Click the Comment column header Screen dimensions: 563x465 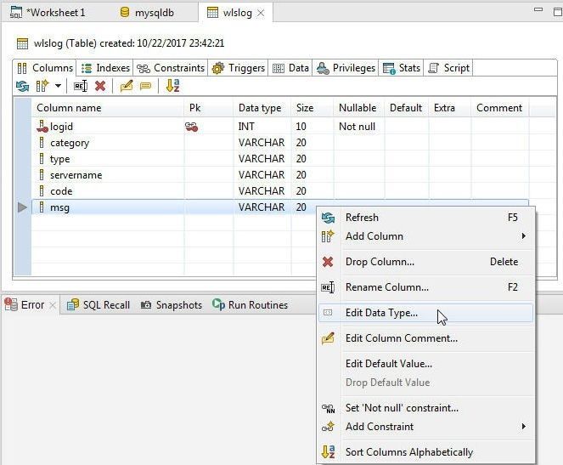click(499, 108)
